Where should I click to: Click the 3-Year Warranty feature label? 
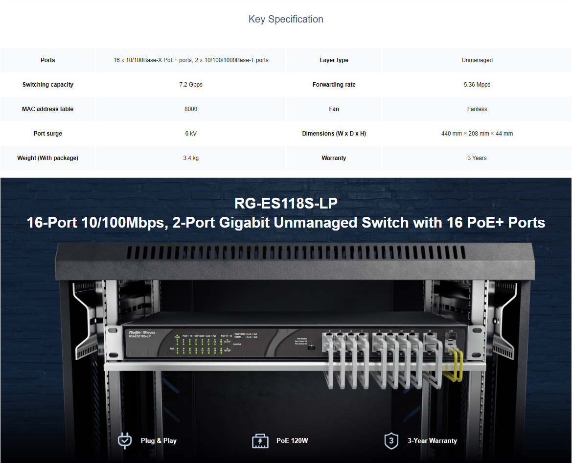point(432,441)
